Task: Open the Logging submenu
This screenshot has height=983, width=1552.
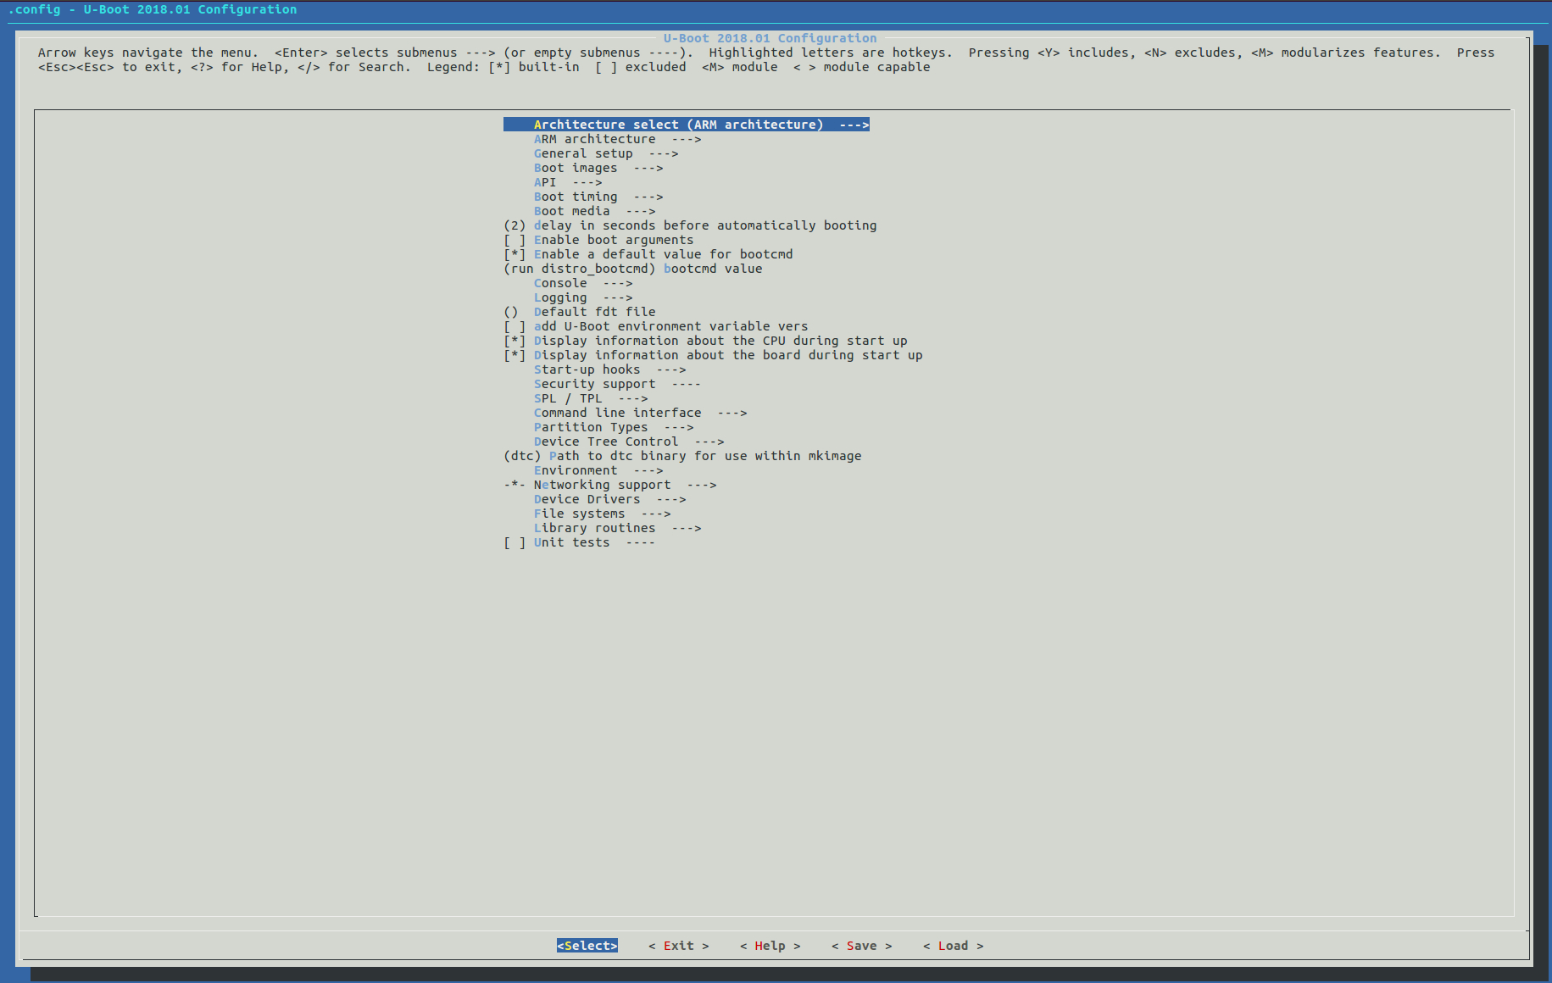Action: (x=583, y=297)
